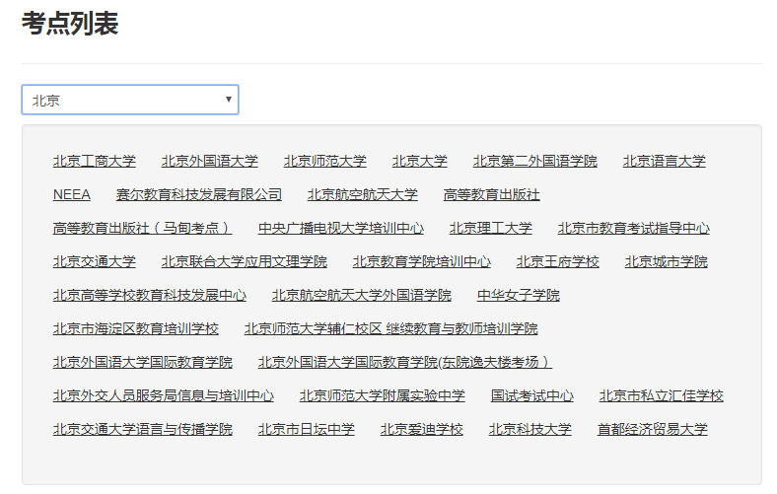Open the 北京 city dropdown

(130, 100)
